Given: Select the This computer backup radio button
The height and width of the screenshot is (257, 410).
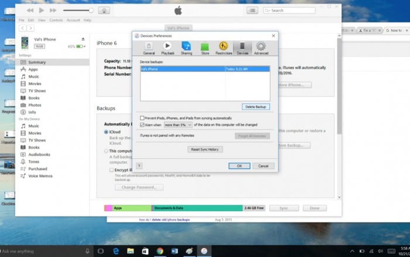Looking at the screenshot, I should click(106, 151).
